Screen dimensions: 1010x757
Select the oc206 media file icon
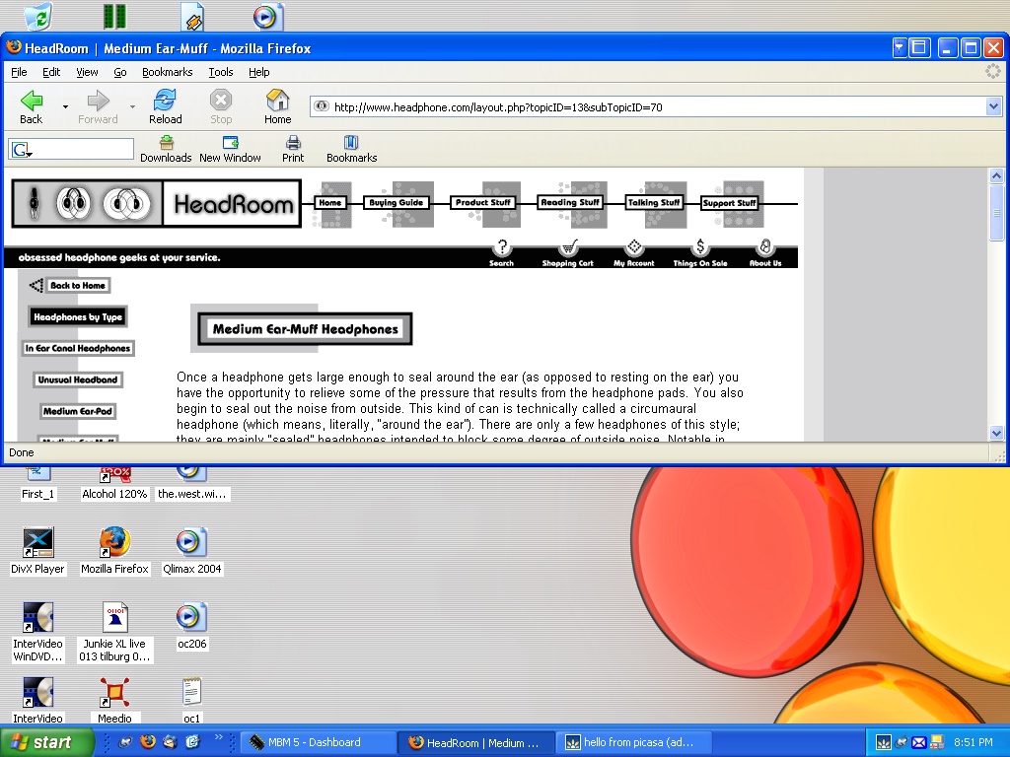(x=192, y=626)
